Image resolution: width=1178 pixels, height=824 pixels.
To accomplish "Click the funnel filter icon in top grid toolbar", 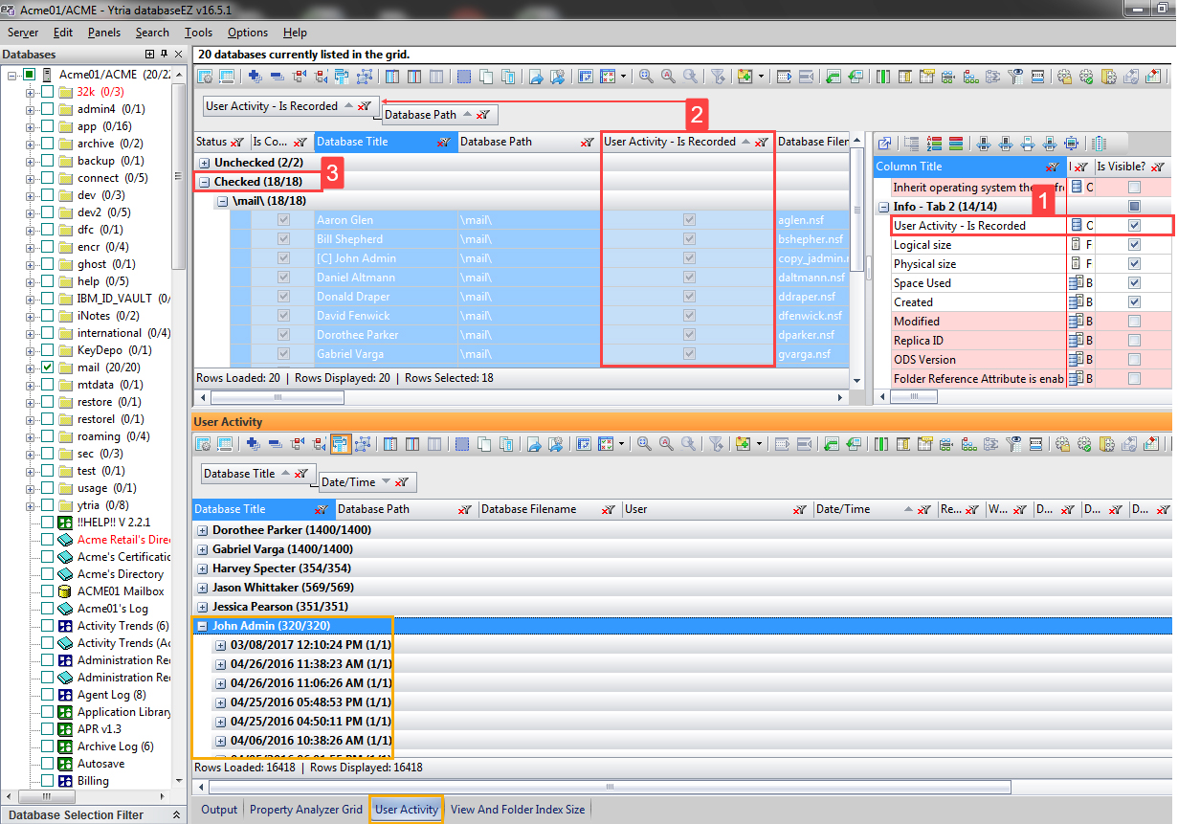I will (718, 77).
